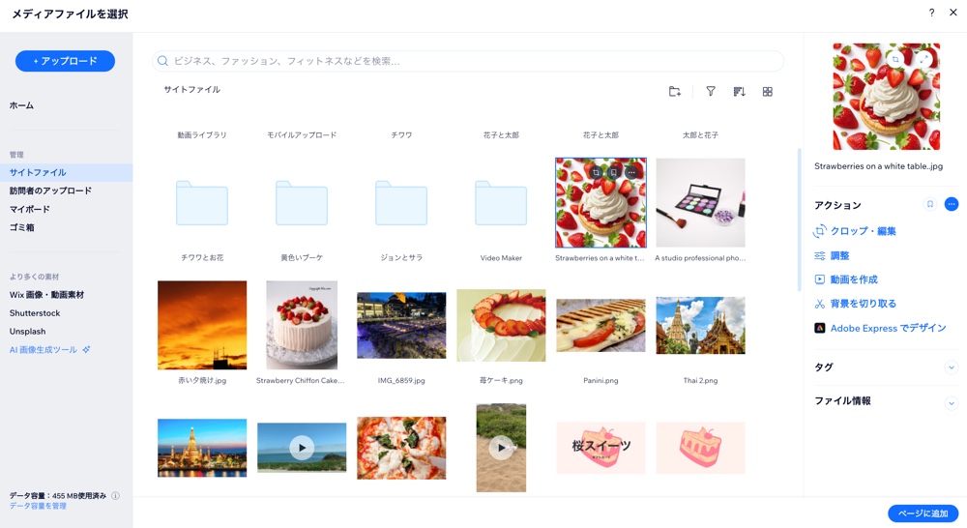Click the 動画ライブラリ folder label

[202, 135]
